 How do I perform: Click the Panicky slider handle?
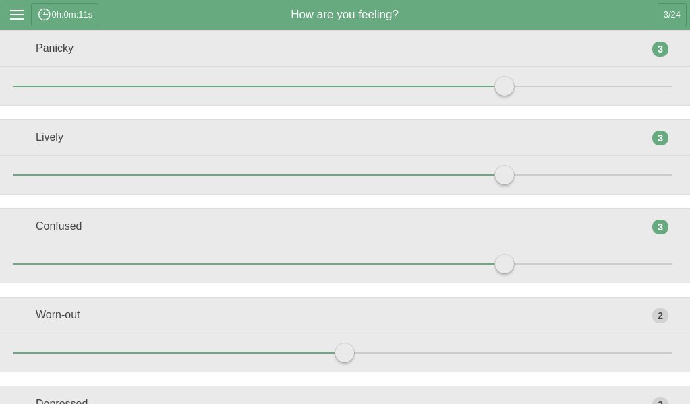(505, 86)
